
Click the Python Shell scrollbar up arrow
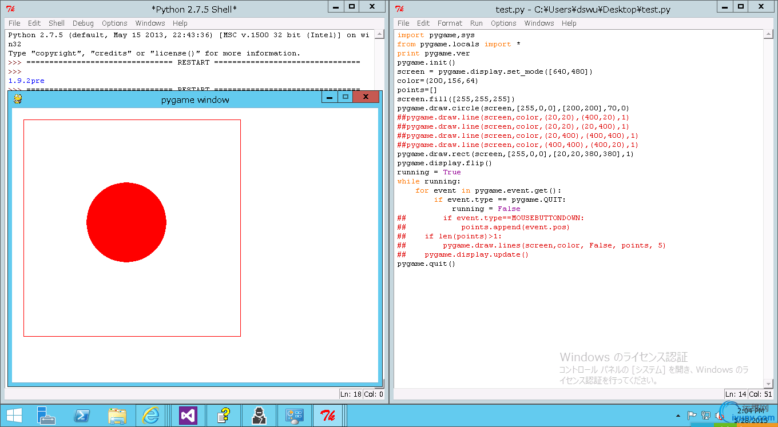pos(380,35)
